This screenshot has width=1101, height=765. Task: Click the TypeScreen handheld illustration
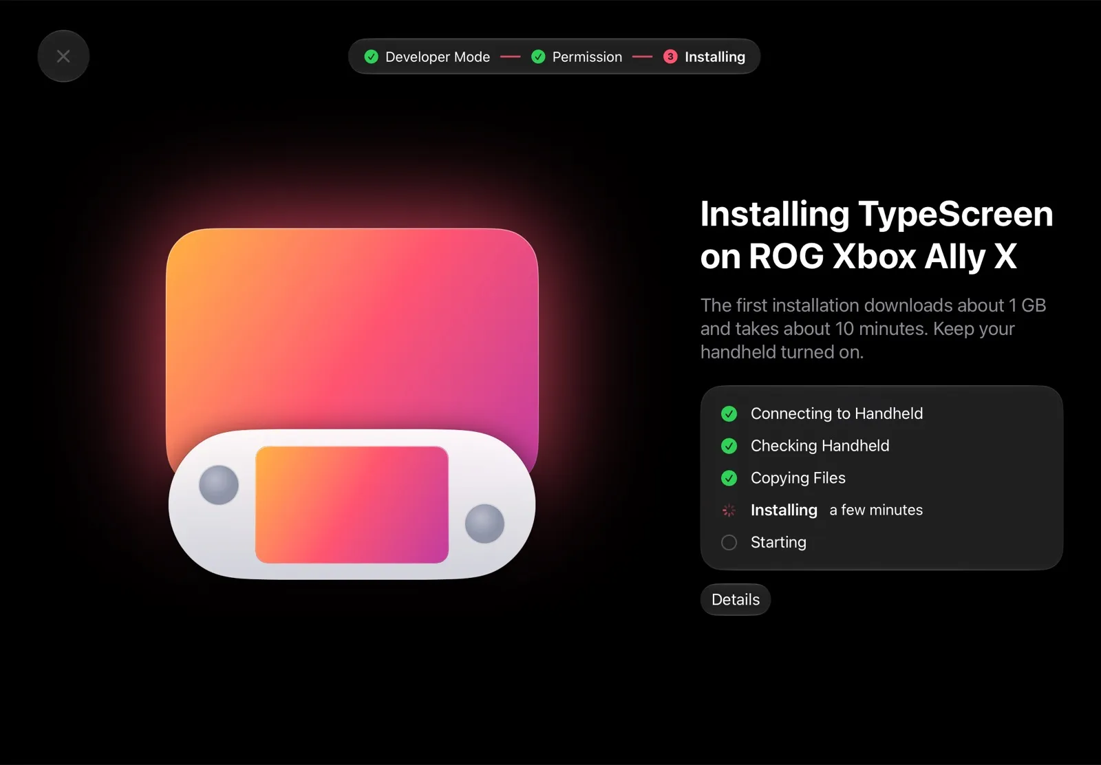pos(352,404)
